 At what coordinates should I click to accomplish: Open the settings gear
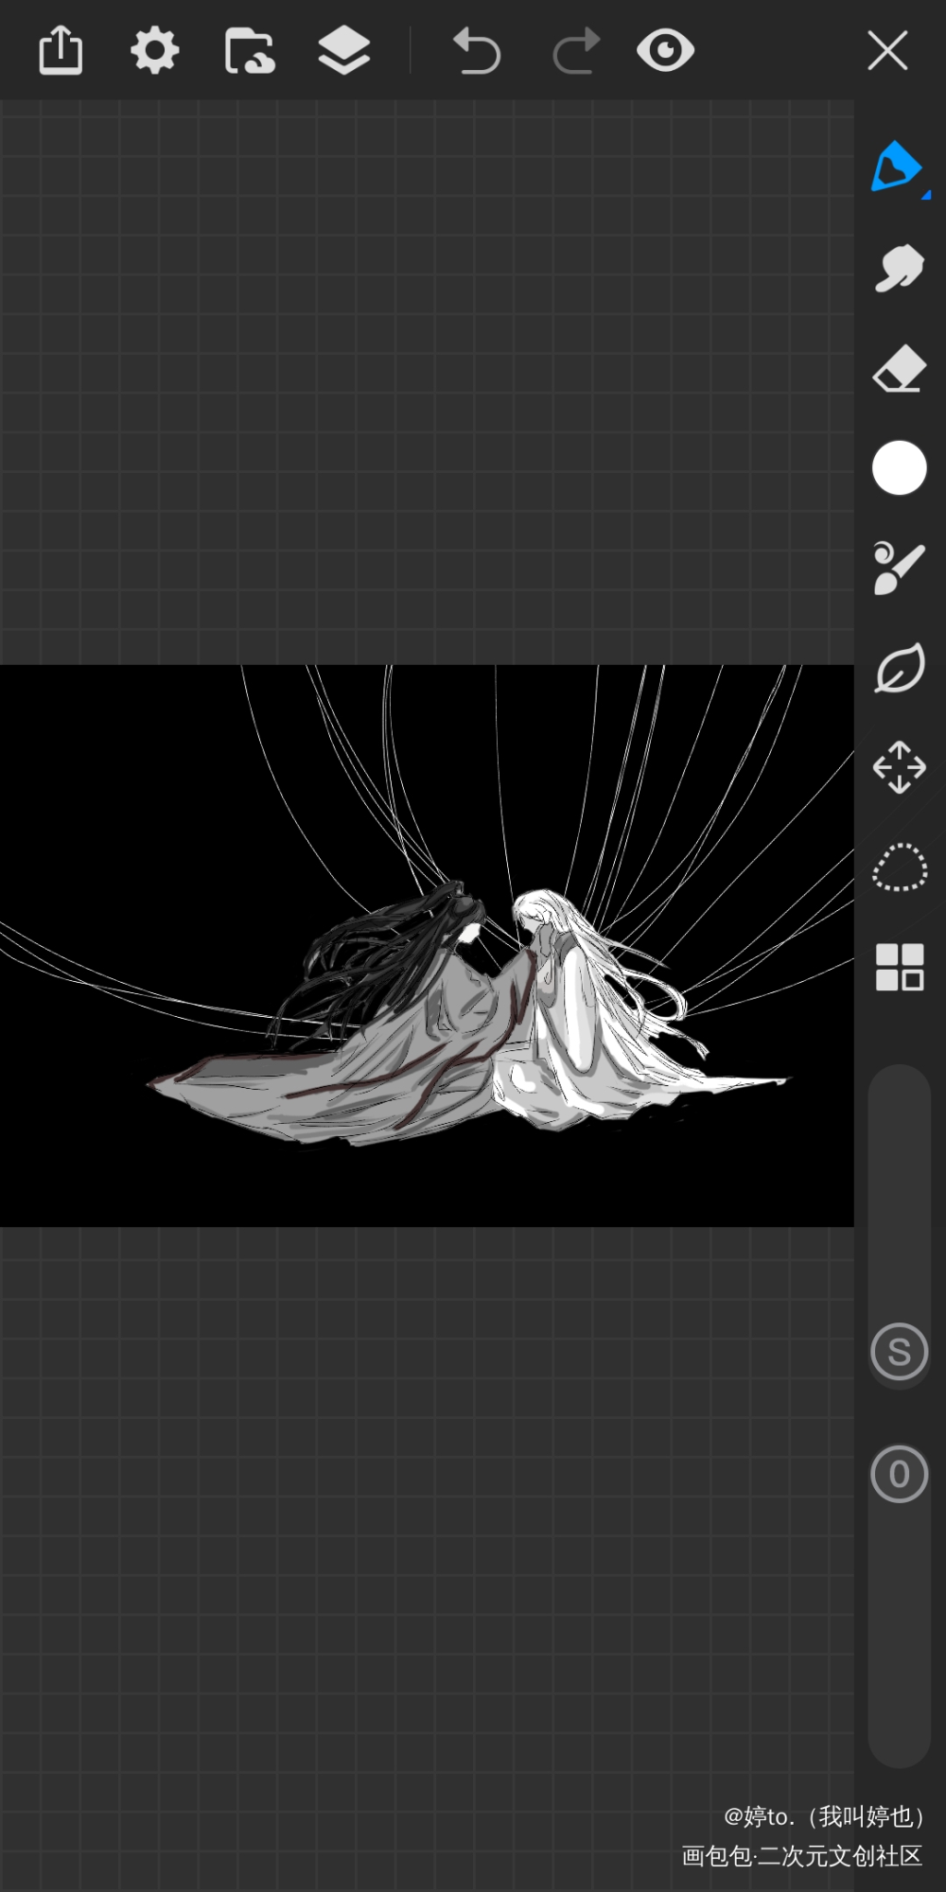click(x=154, y=50)
